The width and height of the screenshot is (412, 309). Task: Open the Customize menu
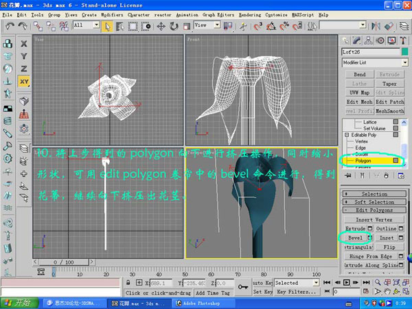(x=276, y=15)
